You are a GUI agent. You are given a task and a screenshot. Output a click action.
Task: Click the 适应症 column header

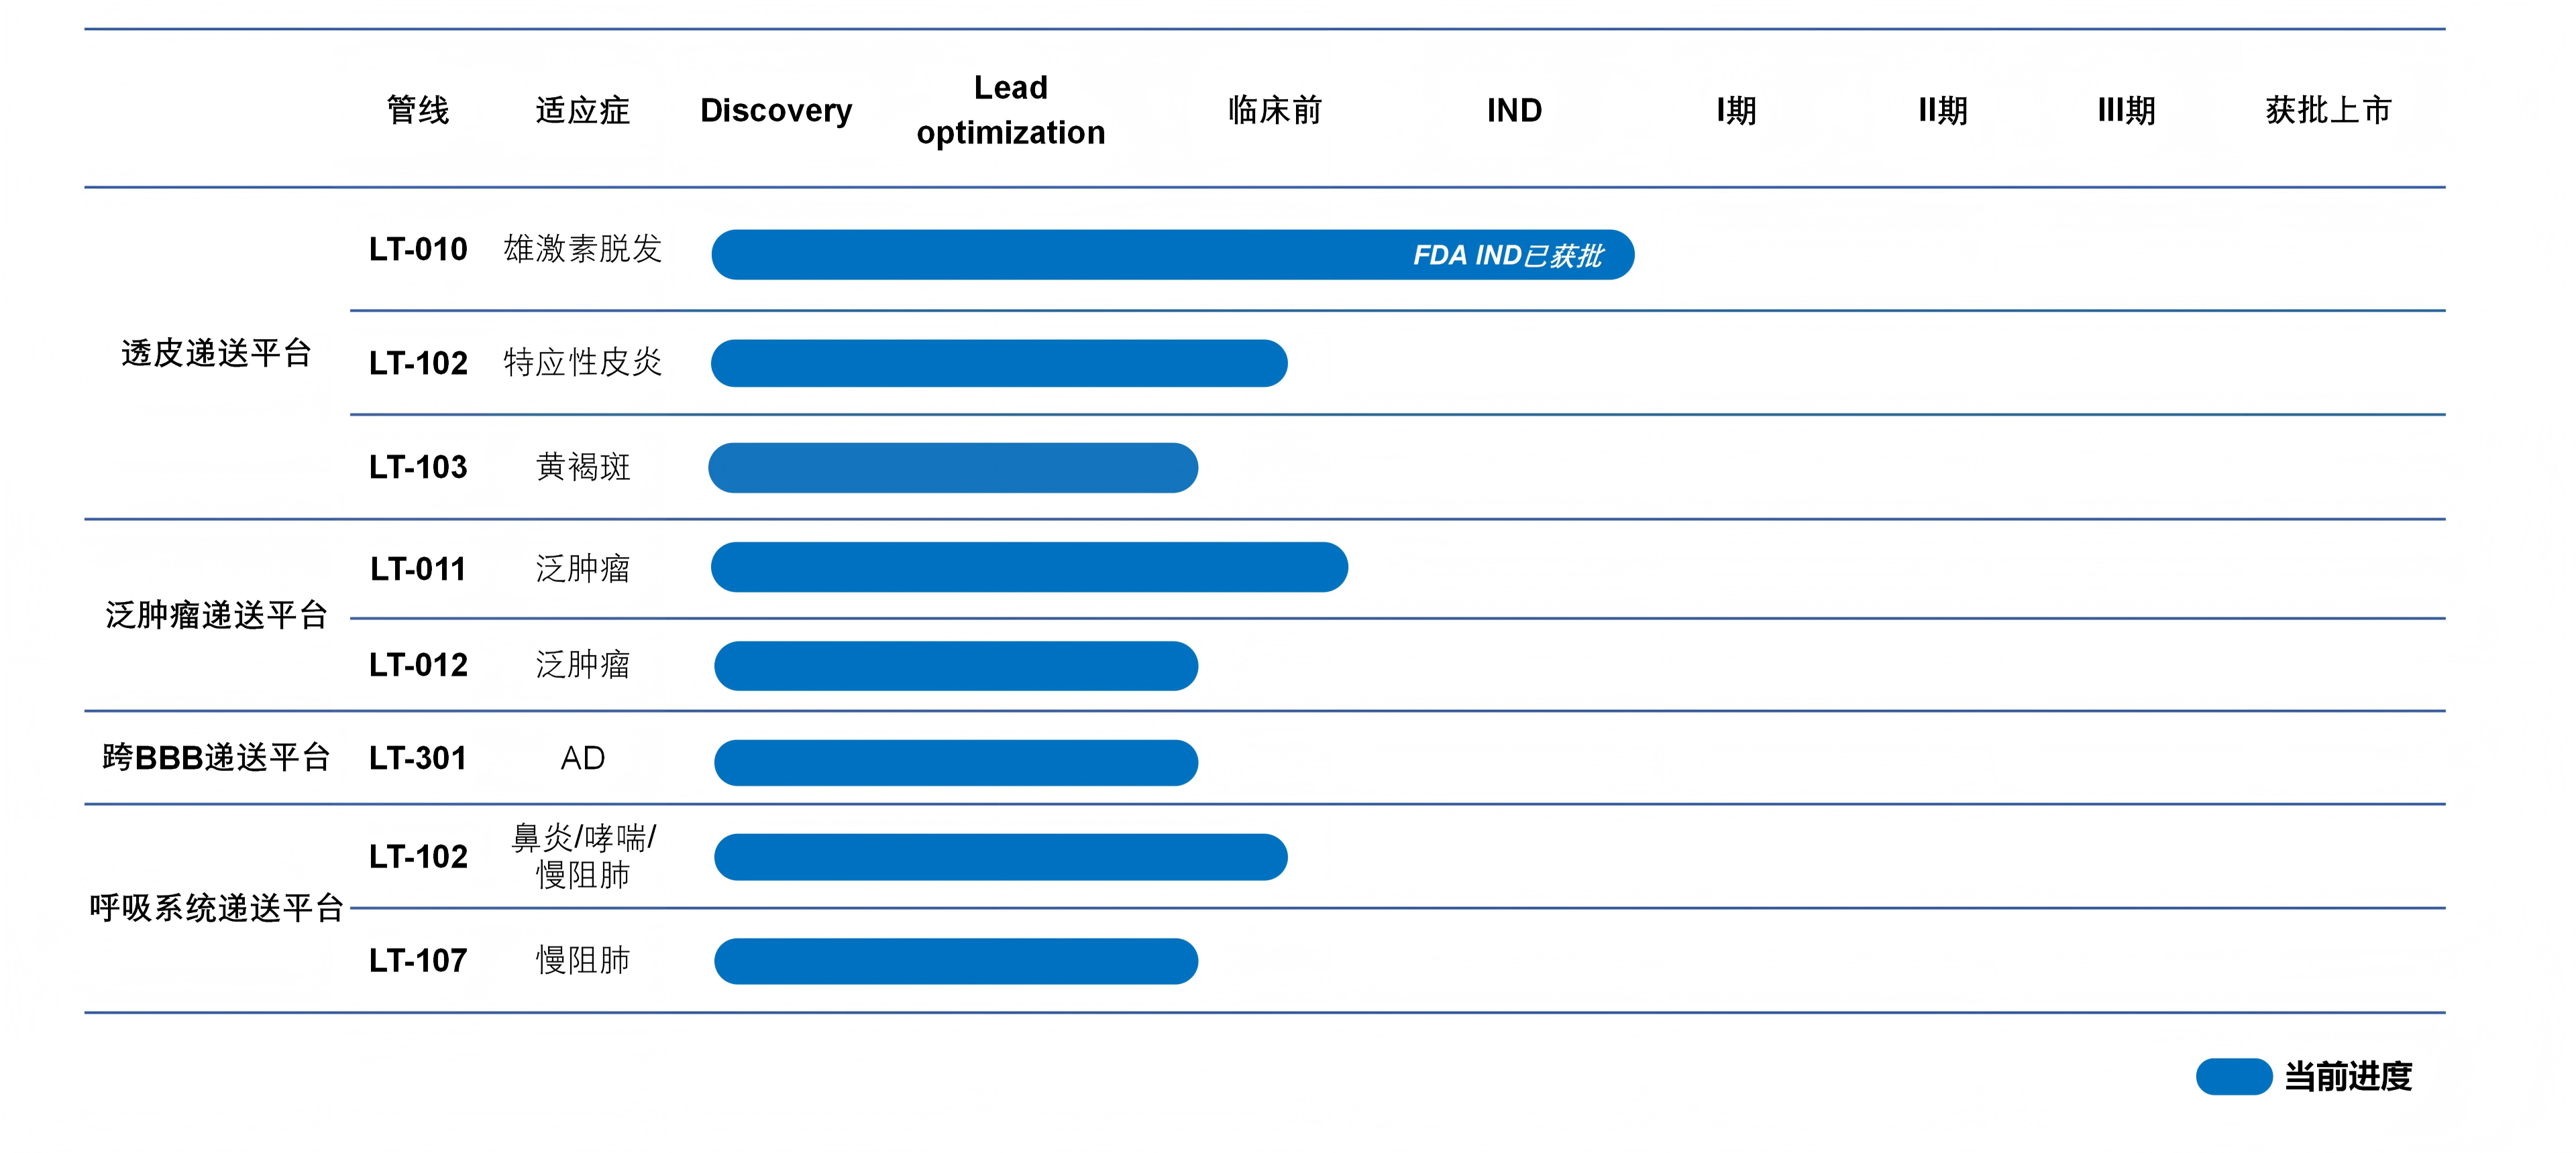(582, 110)
